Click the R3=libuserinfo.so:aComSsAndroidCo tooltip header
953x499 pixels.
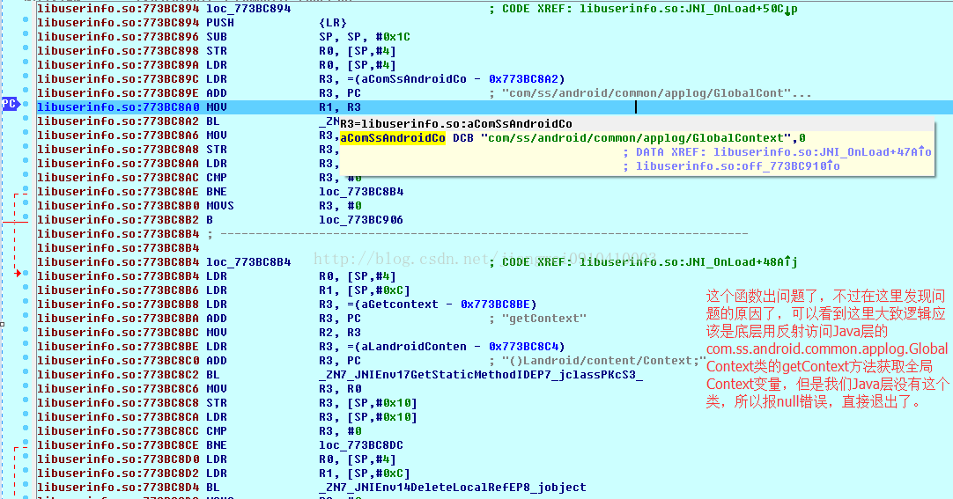(456, 124)
